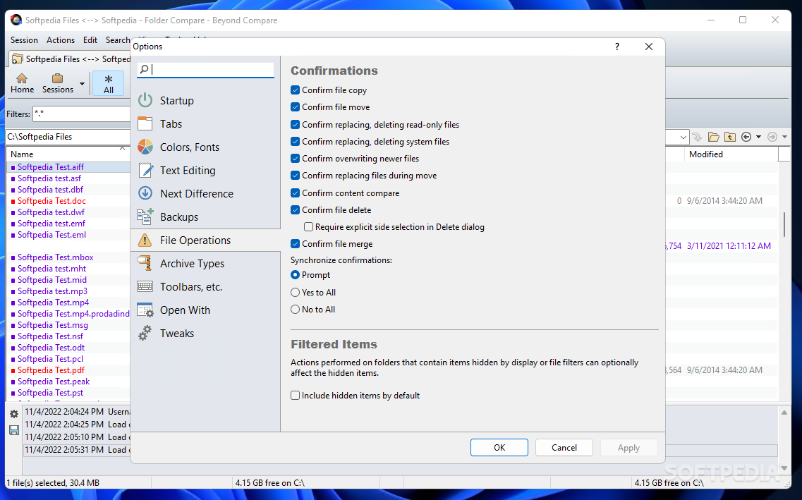Select Softpedia Test.mbox in file list
The width and height of the screenshot is (802, 500).
pyautogui.click(x=55, y=257)
